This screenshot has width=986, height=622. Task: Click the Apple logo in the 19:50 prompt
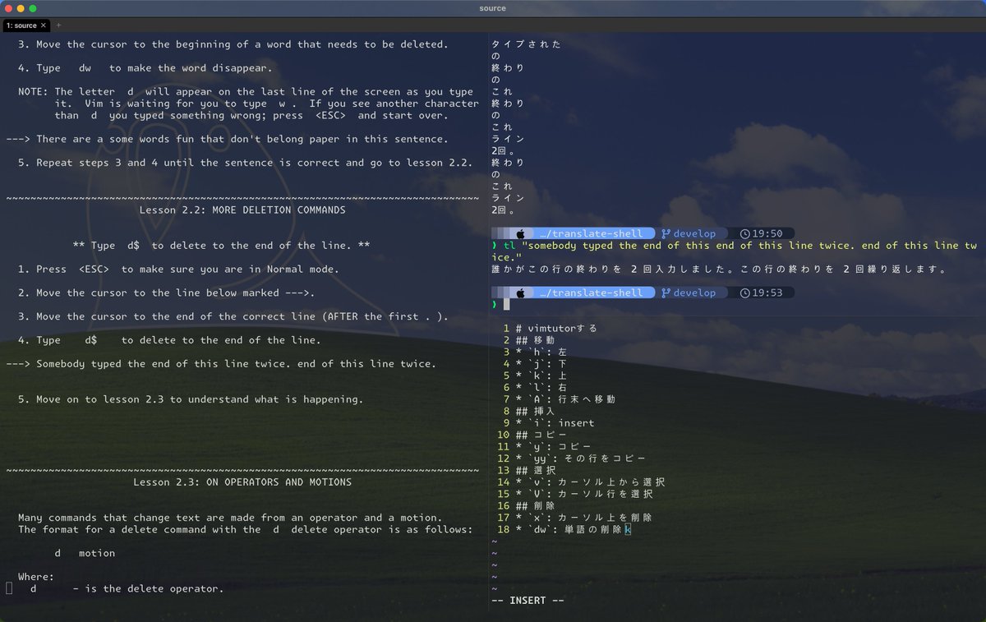(x=520, y=233)
